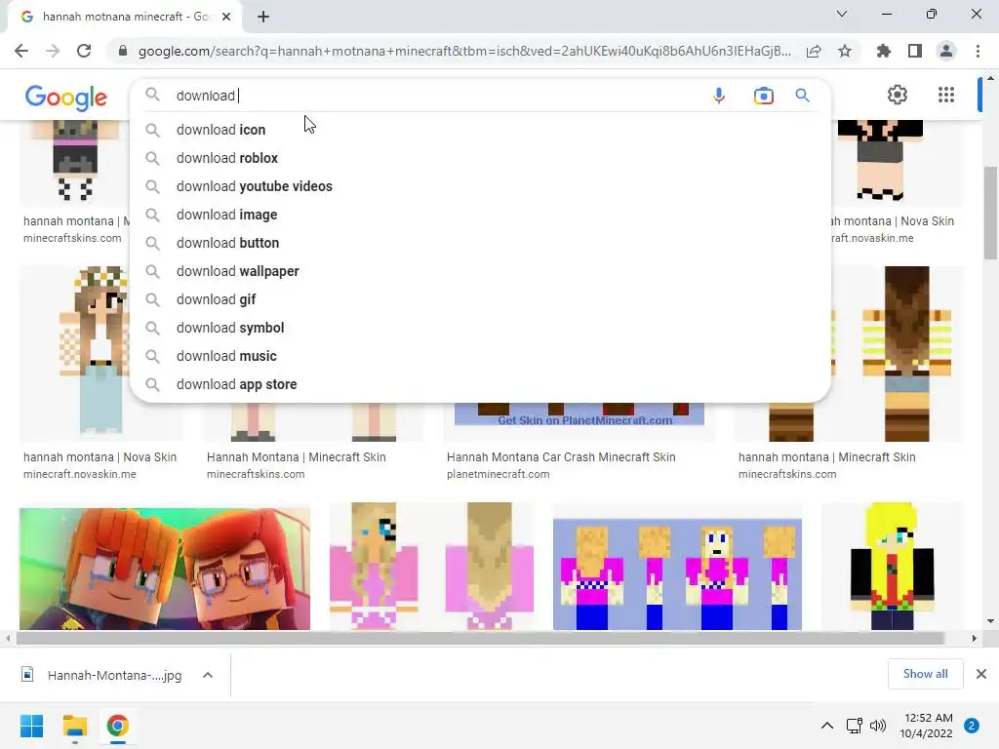This screenshot has width=999, height=749.
Task: Click the horizontal page scrollbar
Action: pyautogui.click(x=480, y=638)
